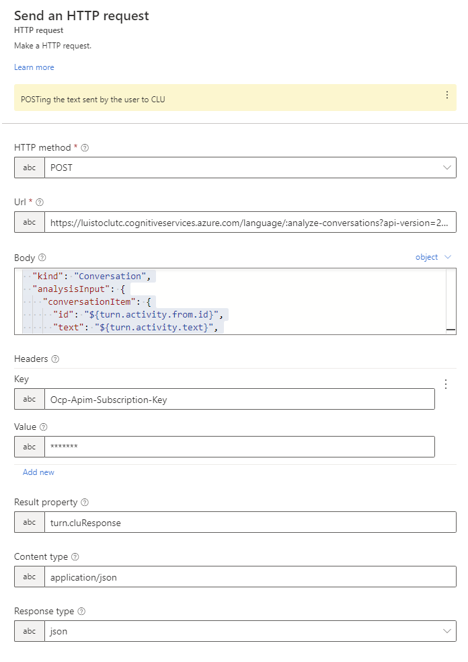
Task: Open the HTTP method dropdown showing POST
Action: [x=250, y=168]
